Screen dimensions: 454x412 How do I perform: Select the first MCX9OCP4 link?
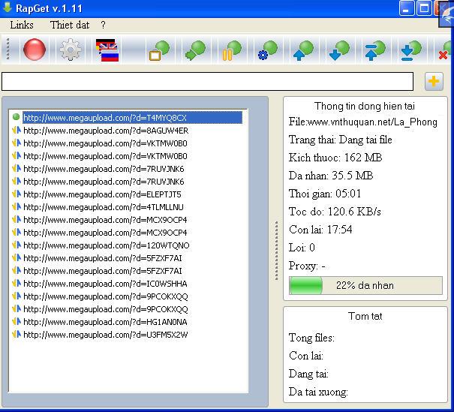(105, 220)
